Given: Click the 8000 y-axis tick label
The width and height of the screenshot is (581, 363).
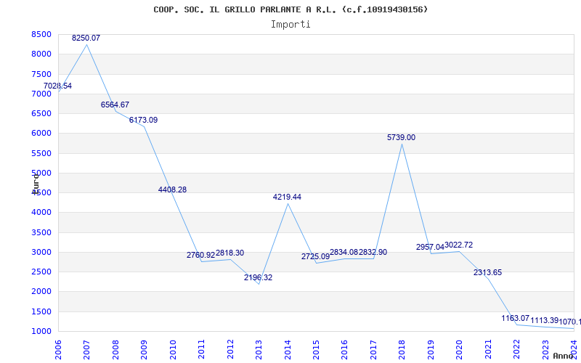Looking at the screenshot, I should click(41, 54).
